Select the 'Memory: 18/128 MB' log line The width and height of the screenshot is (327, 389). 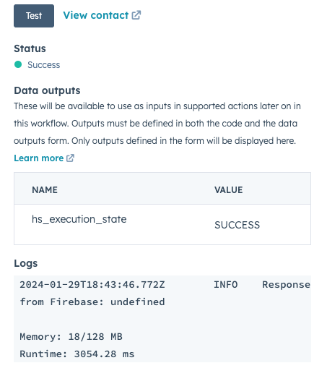point(71,337)
